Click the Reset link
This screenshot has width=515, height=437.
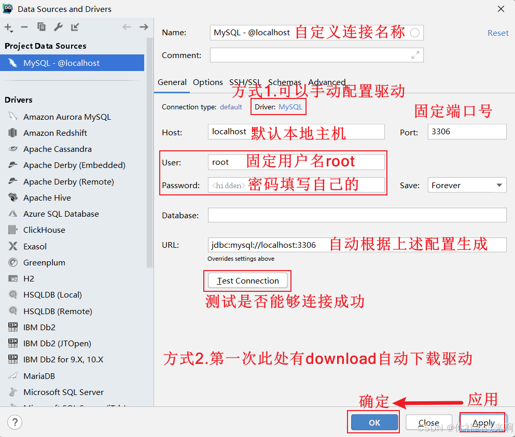point(498,33)
